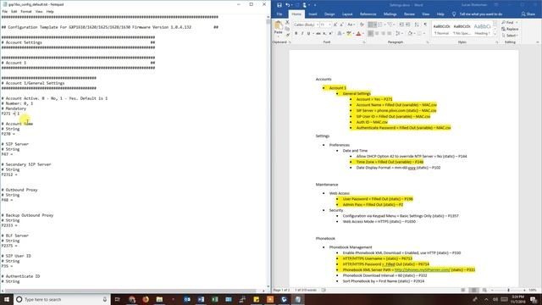This screenshot has width=542, height=305.
Task: Cut selection using the scissors icon
Action: click(x=287, y=23)
